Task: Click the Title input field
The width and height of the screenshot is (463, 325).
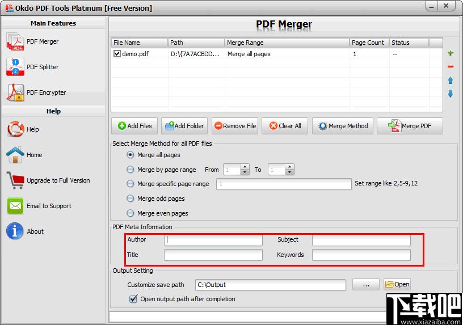Action: tap(213, 255)
